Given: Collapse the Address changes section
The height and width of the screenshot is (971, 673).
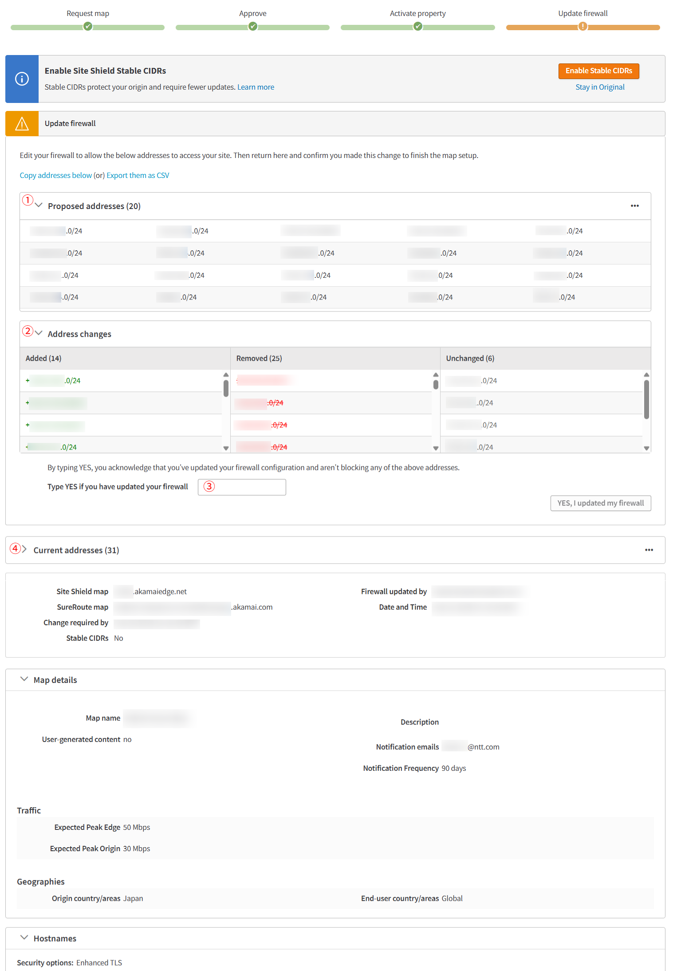Looking at the screenshot, I should (39, 333).
